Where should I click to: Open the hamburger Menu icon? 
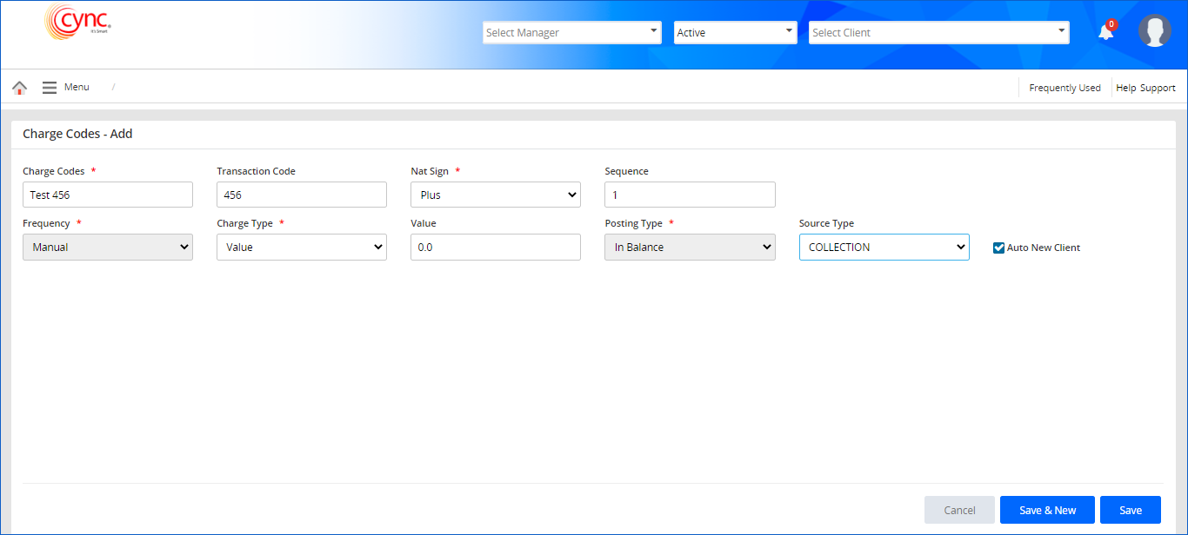pyautogui.click(x=50, y=88)
